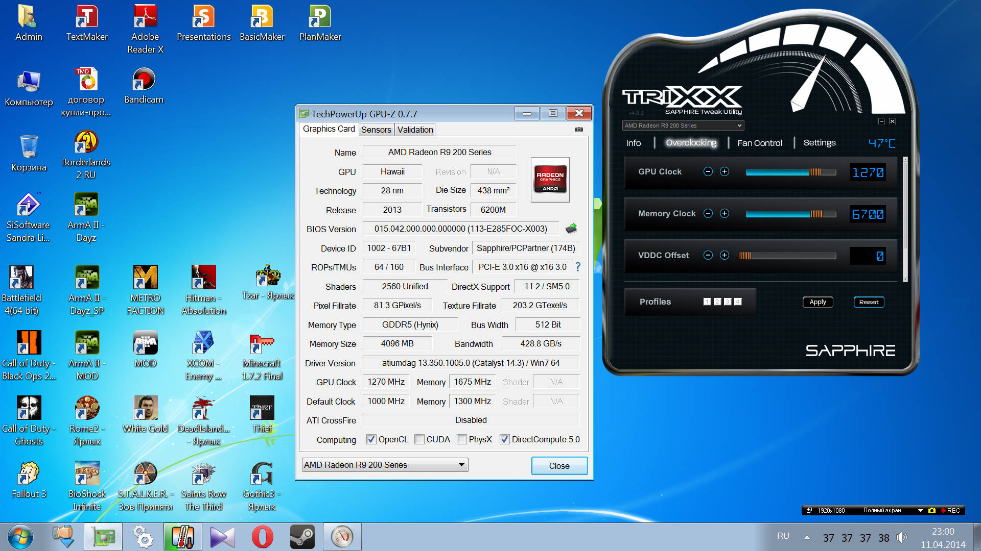The width and height of the screenshot is (981, 551).
Task: Expand GPU-Z graphics card selection dropdown
Action: pyautogui.click(x=461, y=465)
